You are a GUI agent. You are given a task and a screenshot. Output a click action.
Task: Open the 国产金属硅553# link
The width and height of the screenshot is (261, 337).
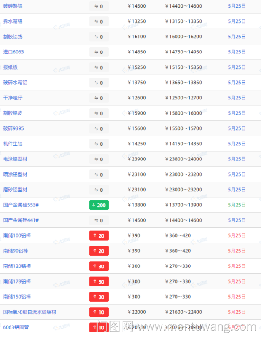[x=21, y=205]
